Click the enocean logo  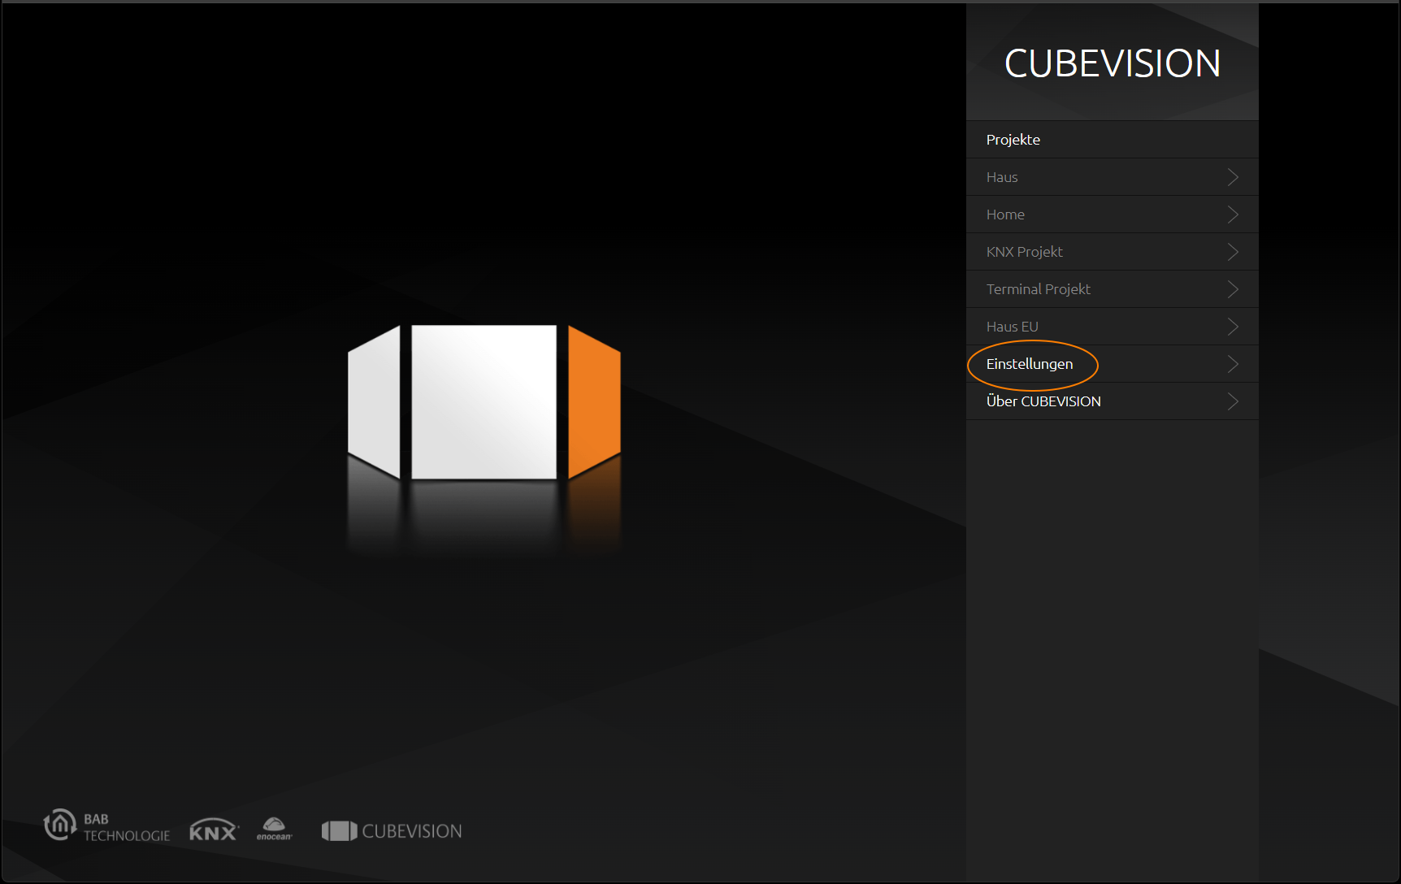click(x=275, y=830)
